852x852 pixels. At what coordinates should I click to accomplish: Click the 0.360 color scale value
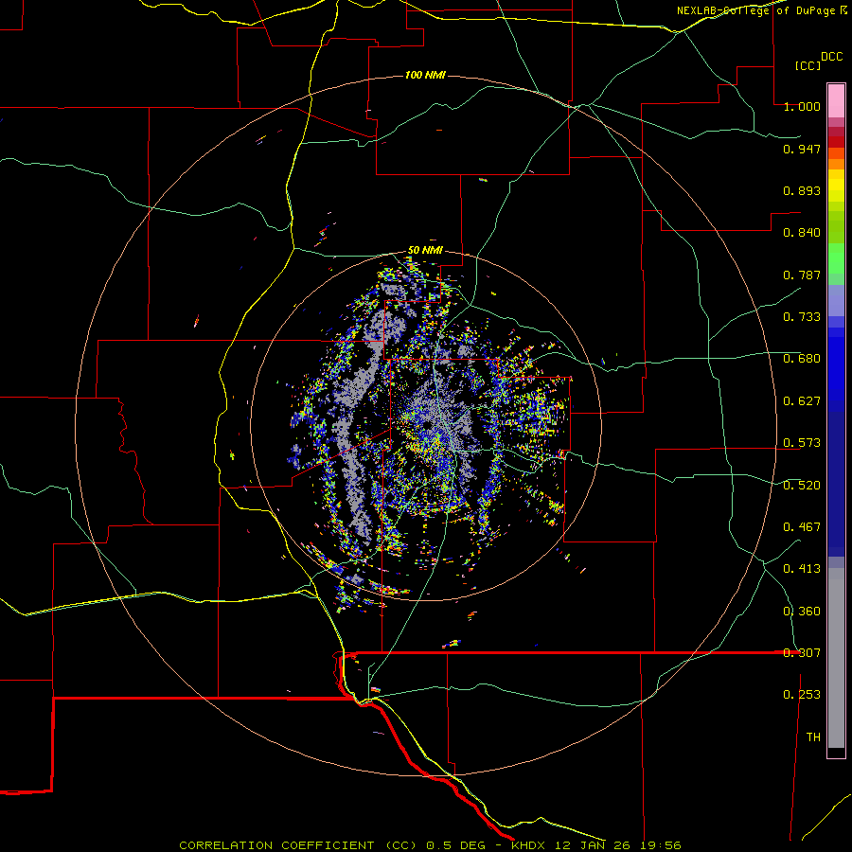[x=802, y=612]
